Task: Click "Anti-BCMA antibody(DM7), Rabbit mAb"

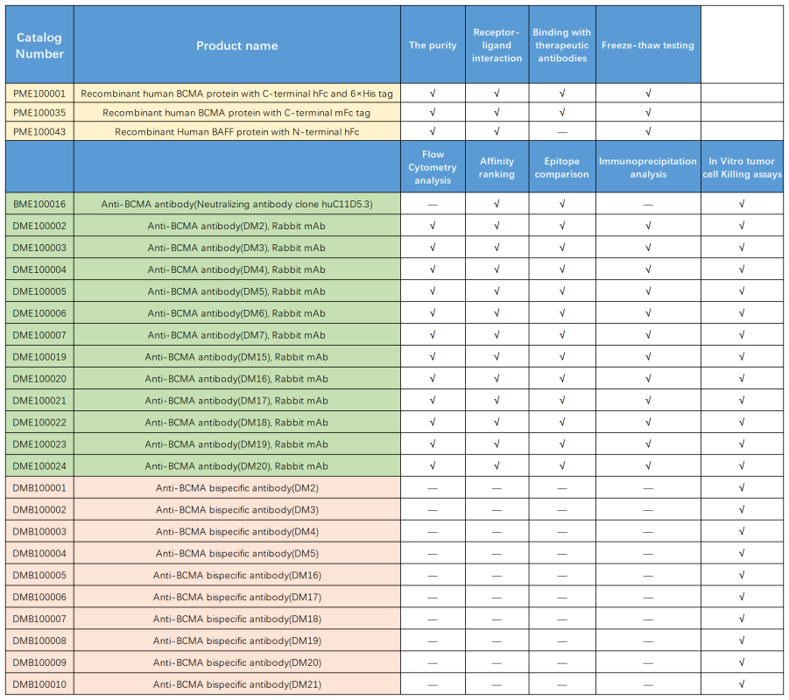Action: pos(236,335)
